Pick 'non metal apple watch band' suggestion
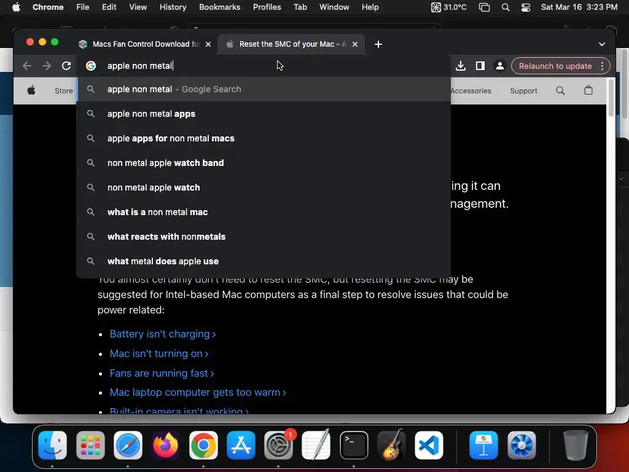629x472 pixels. tap(264, 163)
